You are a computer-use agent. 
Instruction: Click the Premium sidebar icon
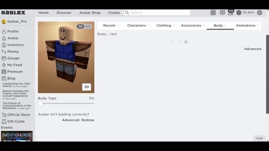(4, 72)
